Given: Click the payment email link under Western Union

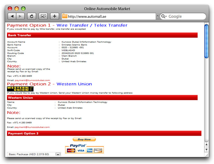Looking at the screenshot, I should coord(32,127).
